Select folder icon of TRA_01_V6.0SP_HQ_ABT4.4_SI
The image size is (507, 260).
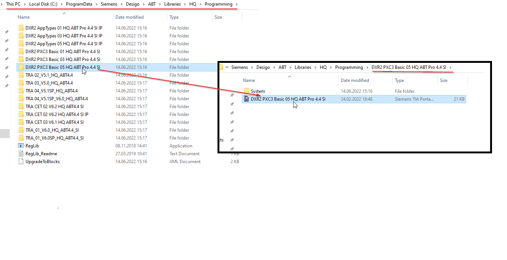(x=21, y=138)
